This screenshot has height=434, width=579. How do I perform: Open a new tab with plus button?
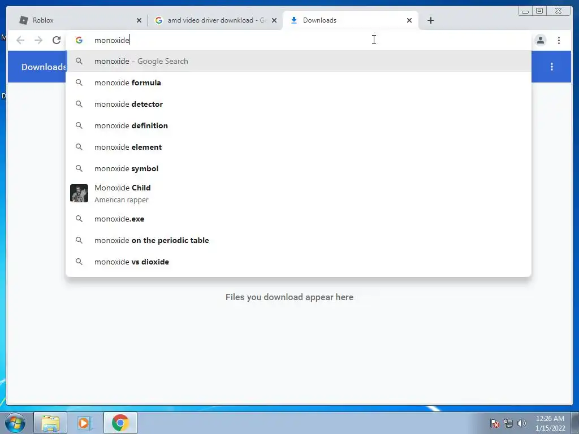[x=430, y=20]
